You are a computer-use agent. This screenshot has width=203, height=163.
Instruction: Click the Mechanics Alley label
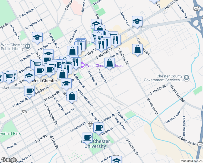(85, 98)
